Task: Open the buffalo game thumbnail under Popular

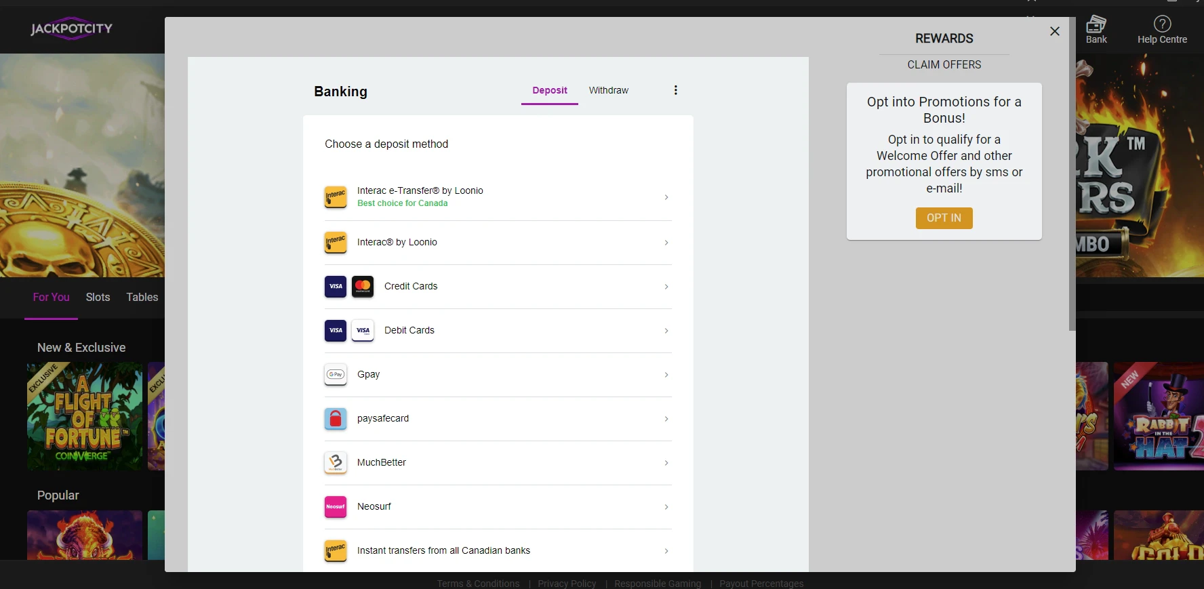Action: (85, 535)
